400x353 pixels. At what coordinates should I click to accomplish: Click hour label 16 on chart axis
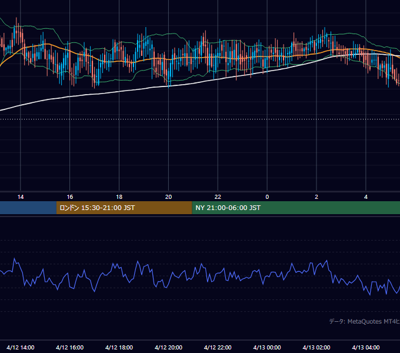click(69, 197)
